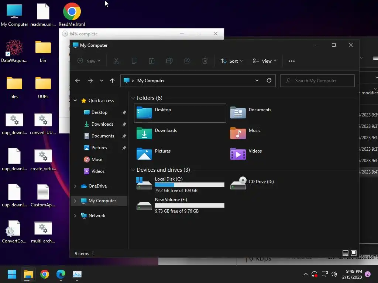
Task: Expand address bar history dropdown
Action: click(257, 80)
